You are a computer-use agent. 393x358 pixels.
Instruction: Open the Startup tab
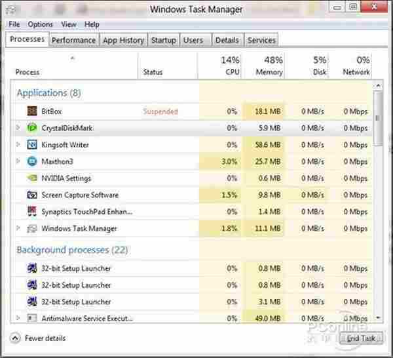[x=163, y=40]
